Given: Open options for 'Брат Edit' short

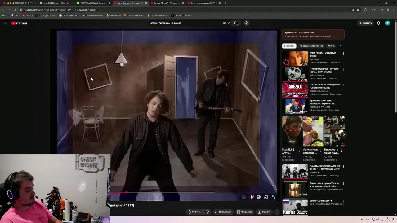Looking at the screenshot, I should coord(300,151).
